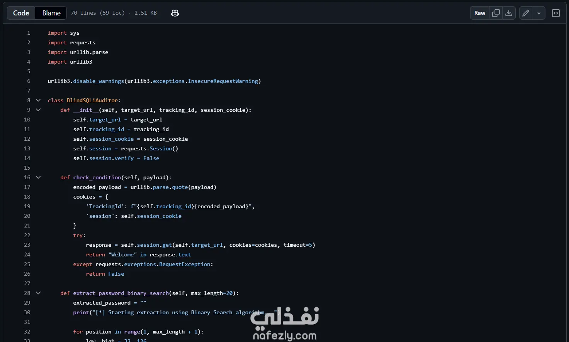Click the check_condition function name

(97, 177)
